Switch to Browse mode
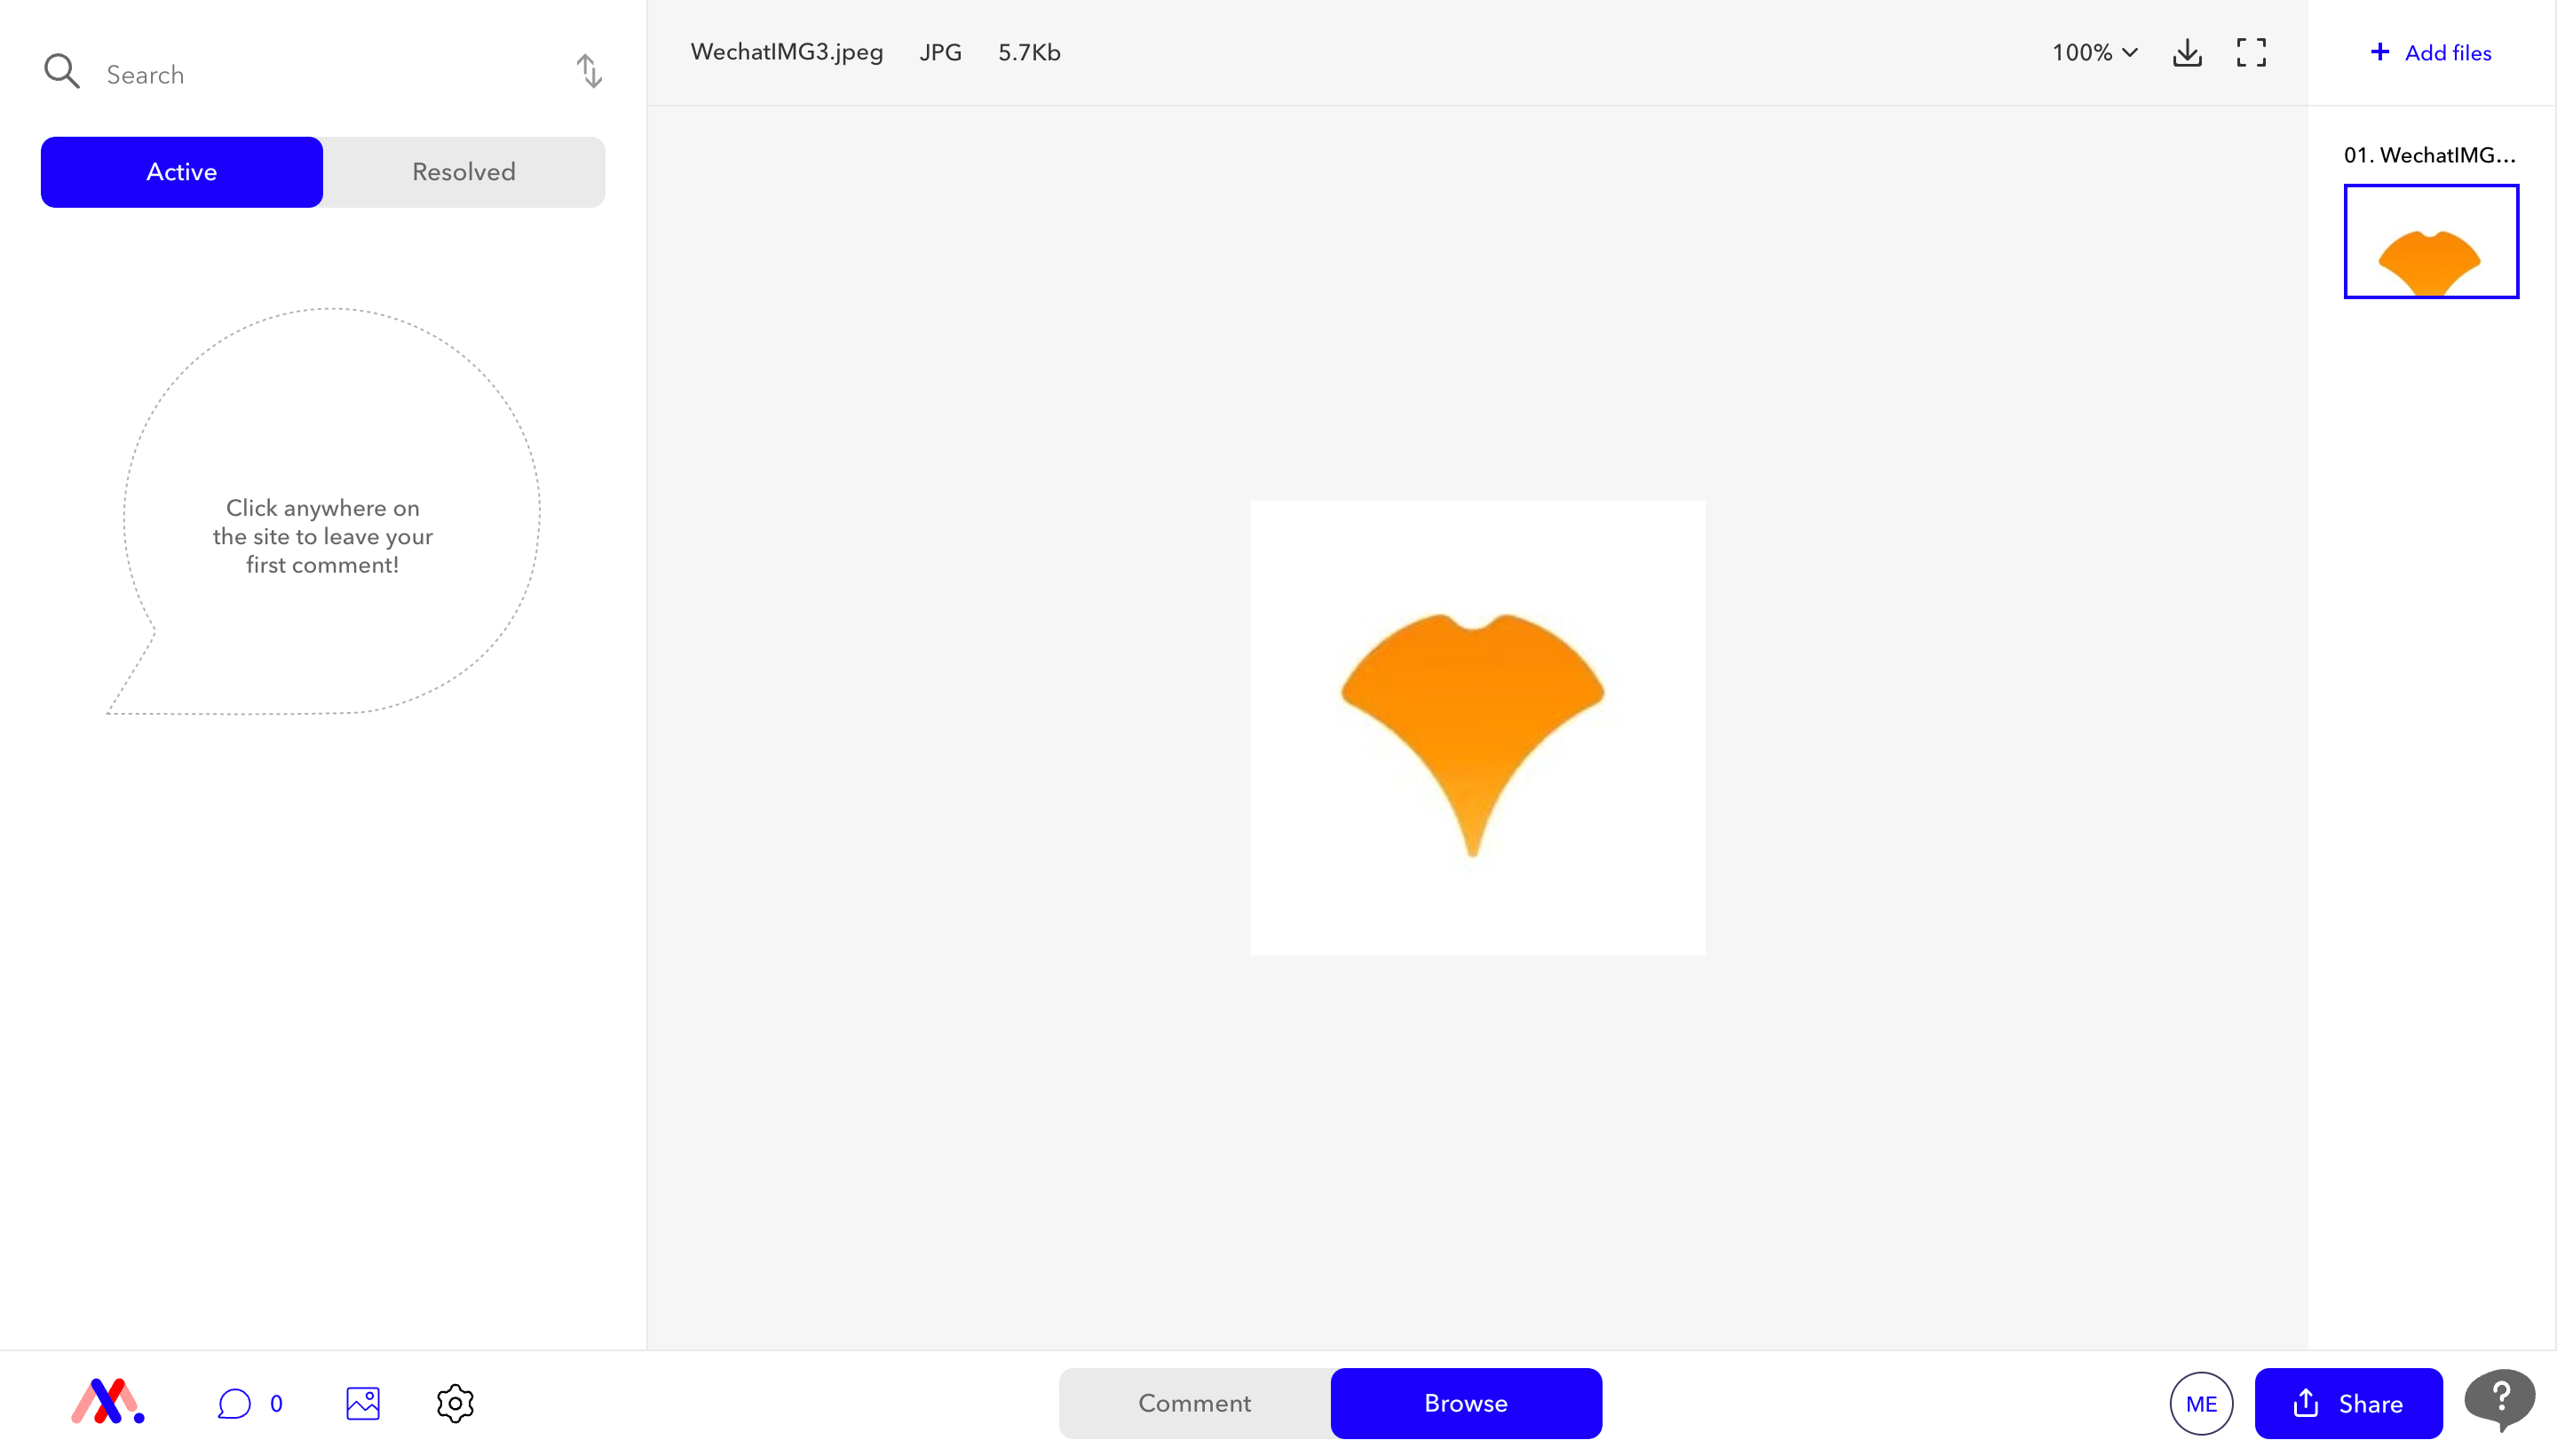Viewport: 2557px width, 1456px height. (1466, 1403)
